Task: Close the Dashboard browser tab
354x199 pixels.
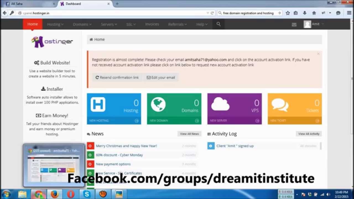Action: 109,4
